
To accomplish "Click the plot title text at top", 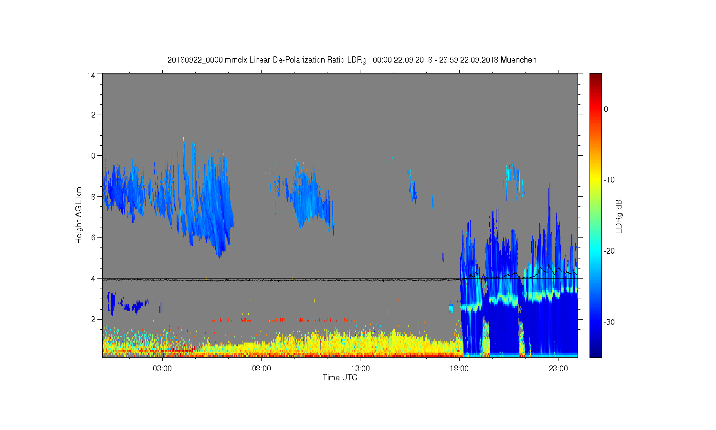I will coord(352,60).
